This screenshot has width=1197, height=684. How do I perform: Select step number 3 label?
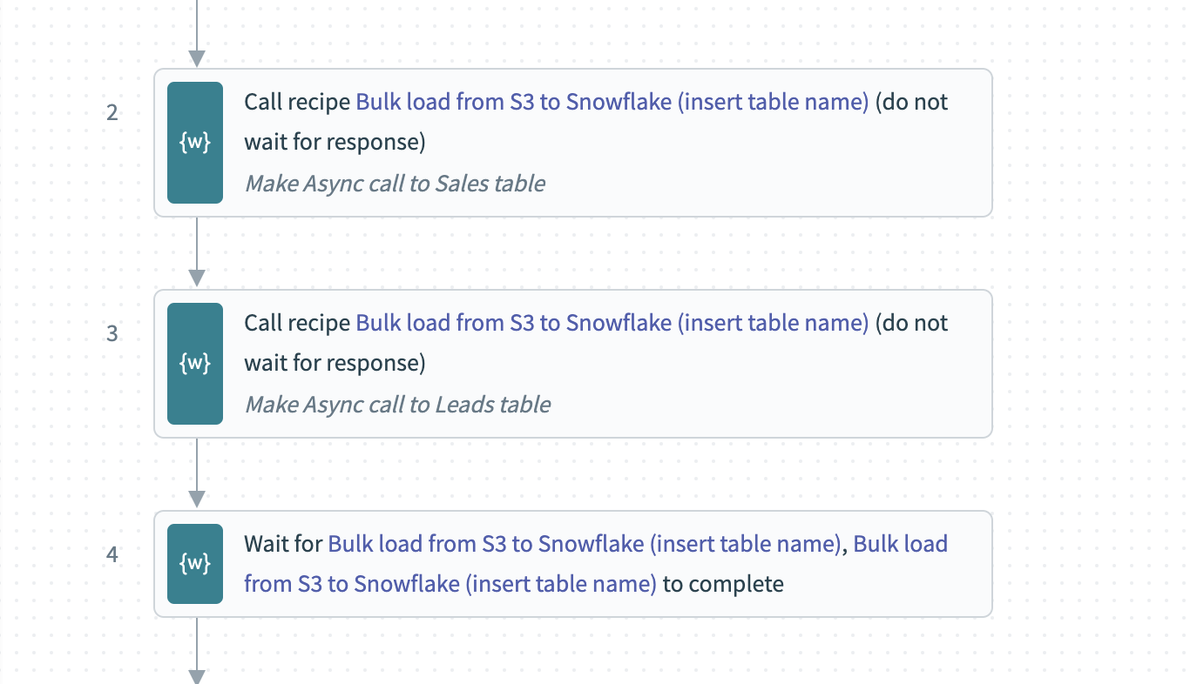[112, 333]
